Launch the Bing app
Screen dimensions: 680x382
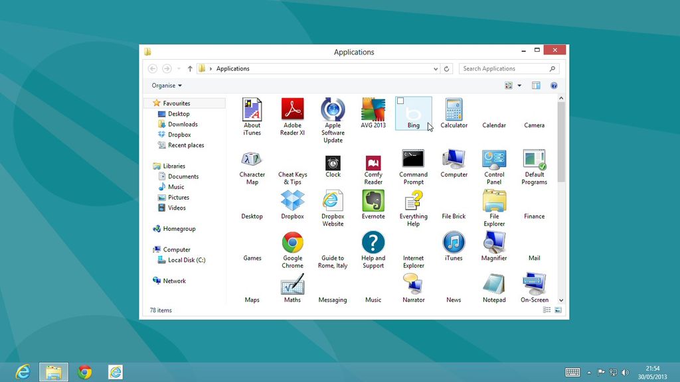point(413,113)
